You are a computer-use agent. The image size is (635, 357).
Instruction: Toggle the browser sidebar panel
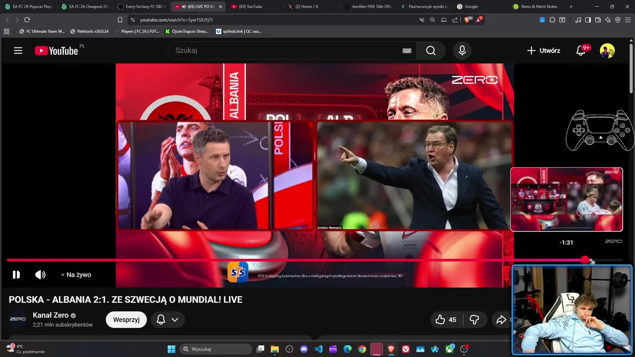[x=588, y=20]
